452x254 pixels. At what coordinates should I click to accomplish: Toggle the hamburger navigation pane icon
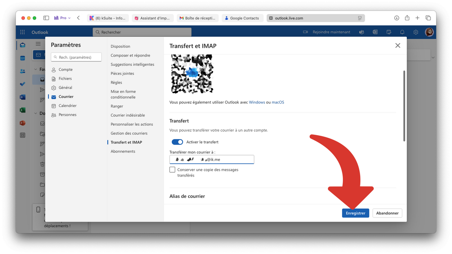pyautogui.click(x=38, y=44)
